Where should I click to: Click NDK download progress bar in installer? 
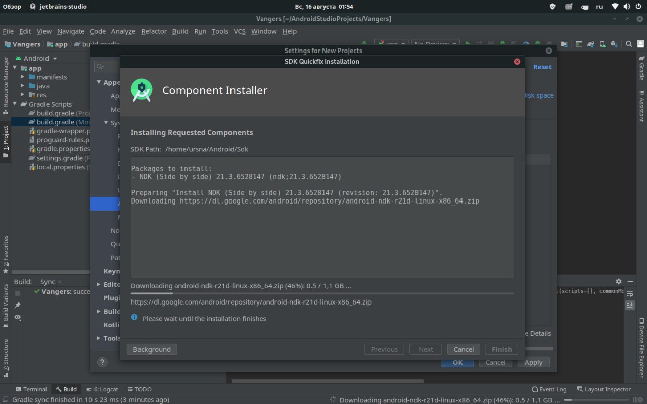(322, 293)
